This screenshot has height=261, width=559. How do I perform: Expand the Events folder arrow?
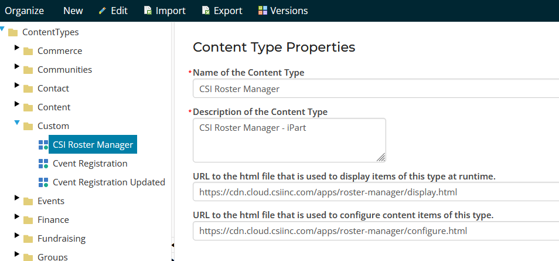[x=17, y=198]
